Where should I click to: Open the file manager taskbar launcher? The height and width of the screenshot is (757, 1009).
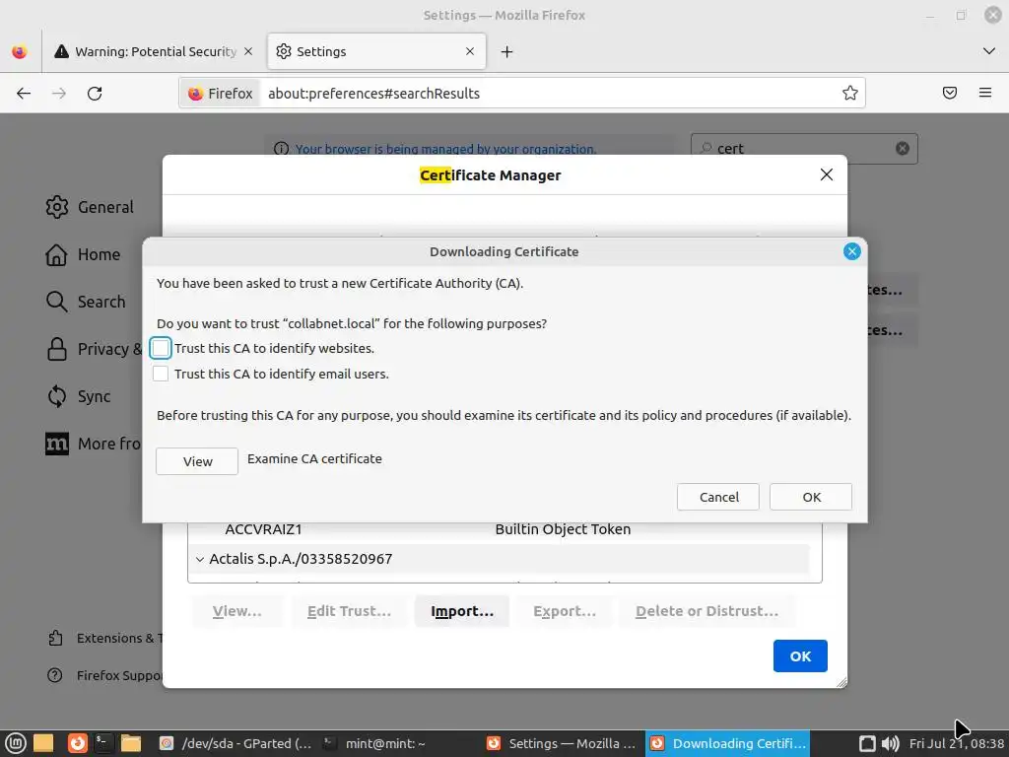click(x=131, y=743)
